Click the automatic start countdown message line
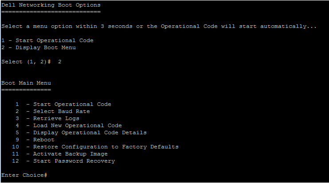The image size is (329, 183). pos(159,26)
